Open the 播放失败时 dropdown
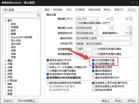 [x=104, y=38]
